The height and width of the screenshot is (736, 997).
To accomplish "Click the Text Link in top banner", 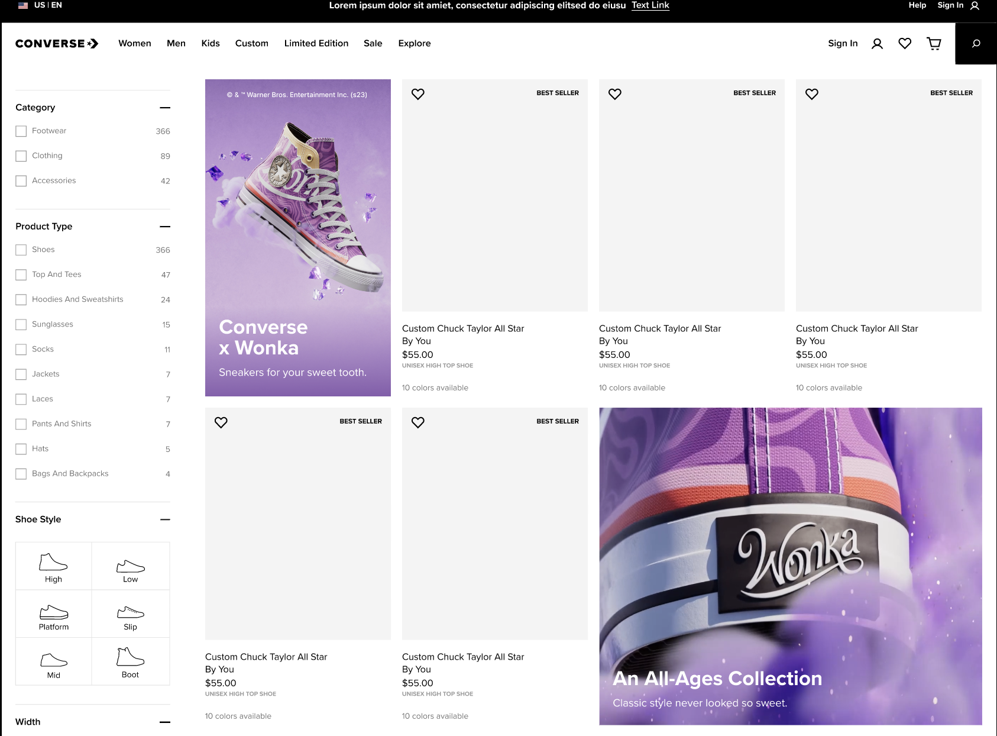I will [x=650, y=5].
